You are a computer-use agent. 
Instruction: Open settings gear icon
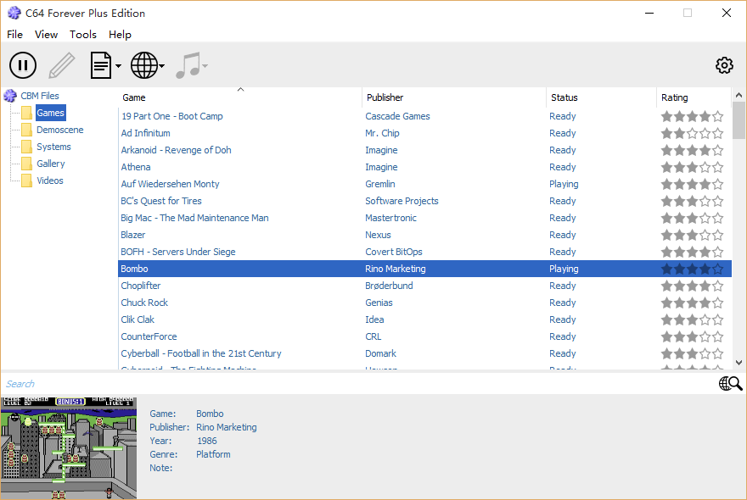(724, 65)
